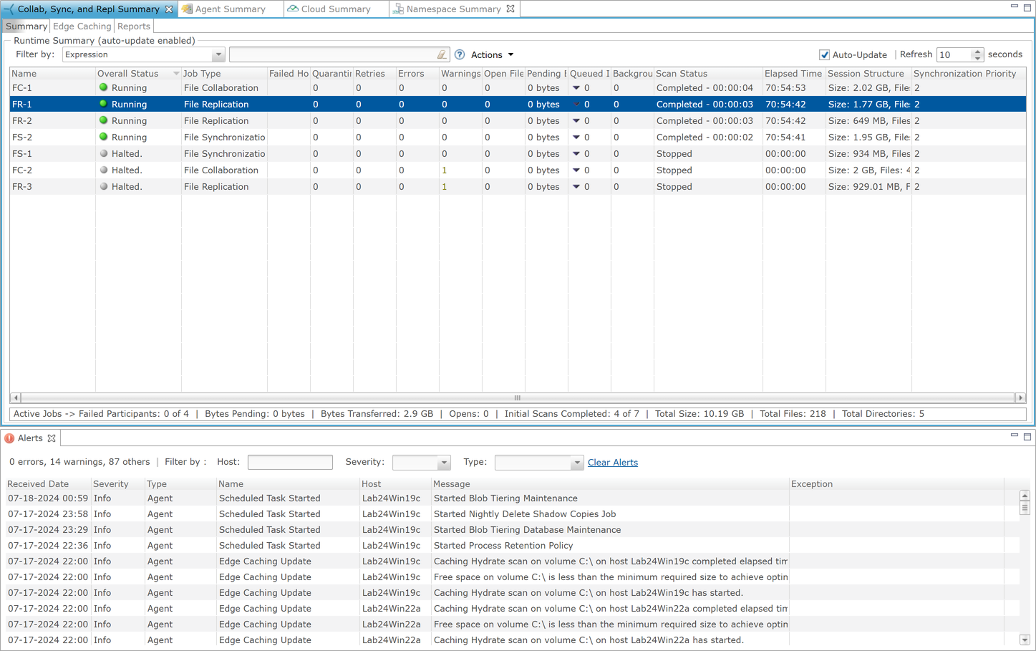1036x651 pixels.
Task: Click Warnings value 1 in FR-3 row
Action: point(445,187)
